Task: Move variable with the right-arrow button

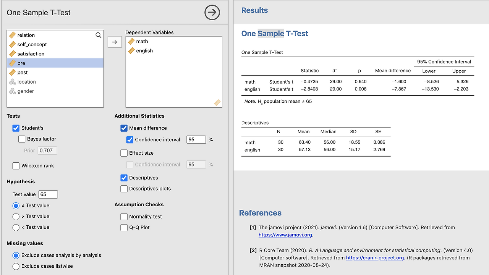Action: click(115, 42)
